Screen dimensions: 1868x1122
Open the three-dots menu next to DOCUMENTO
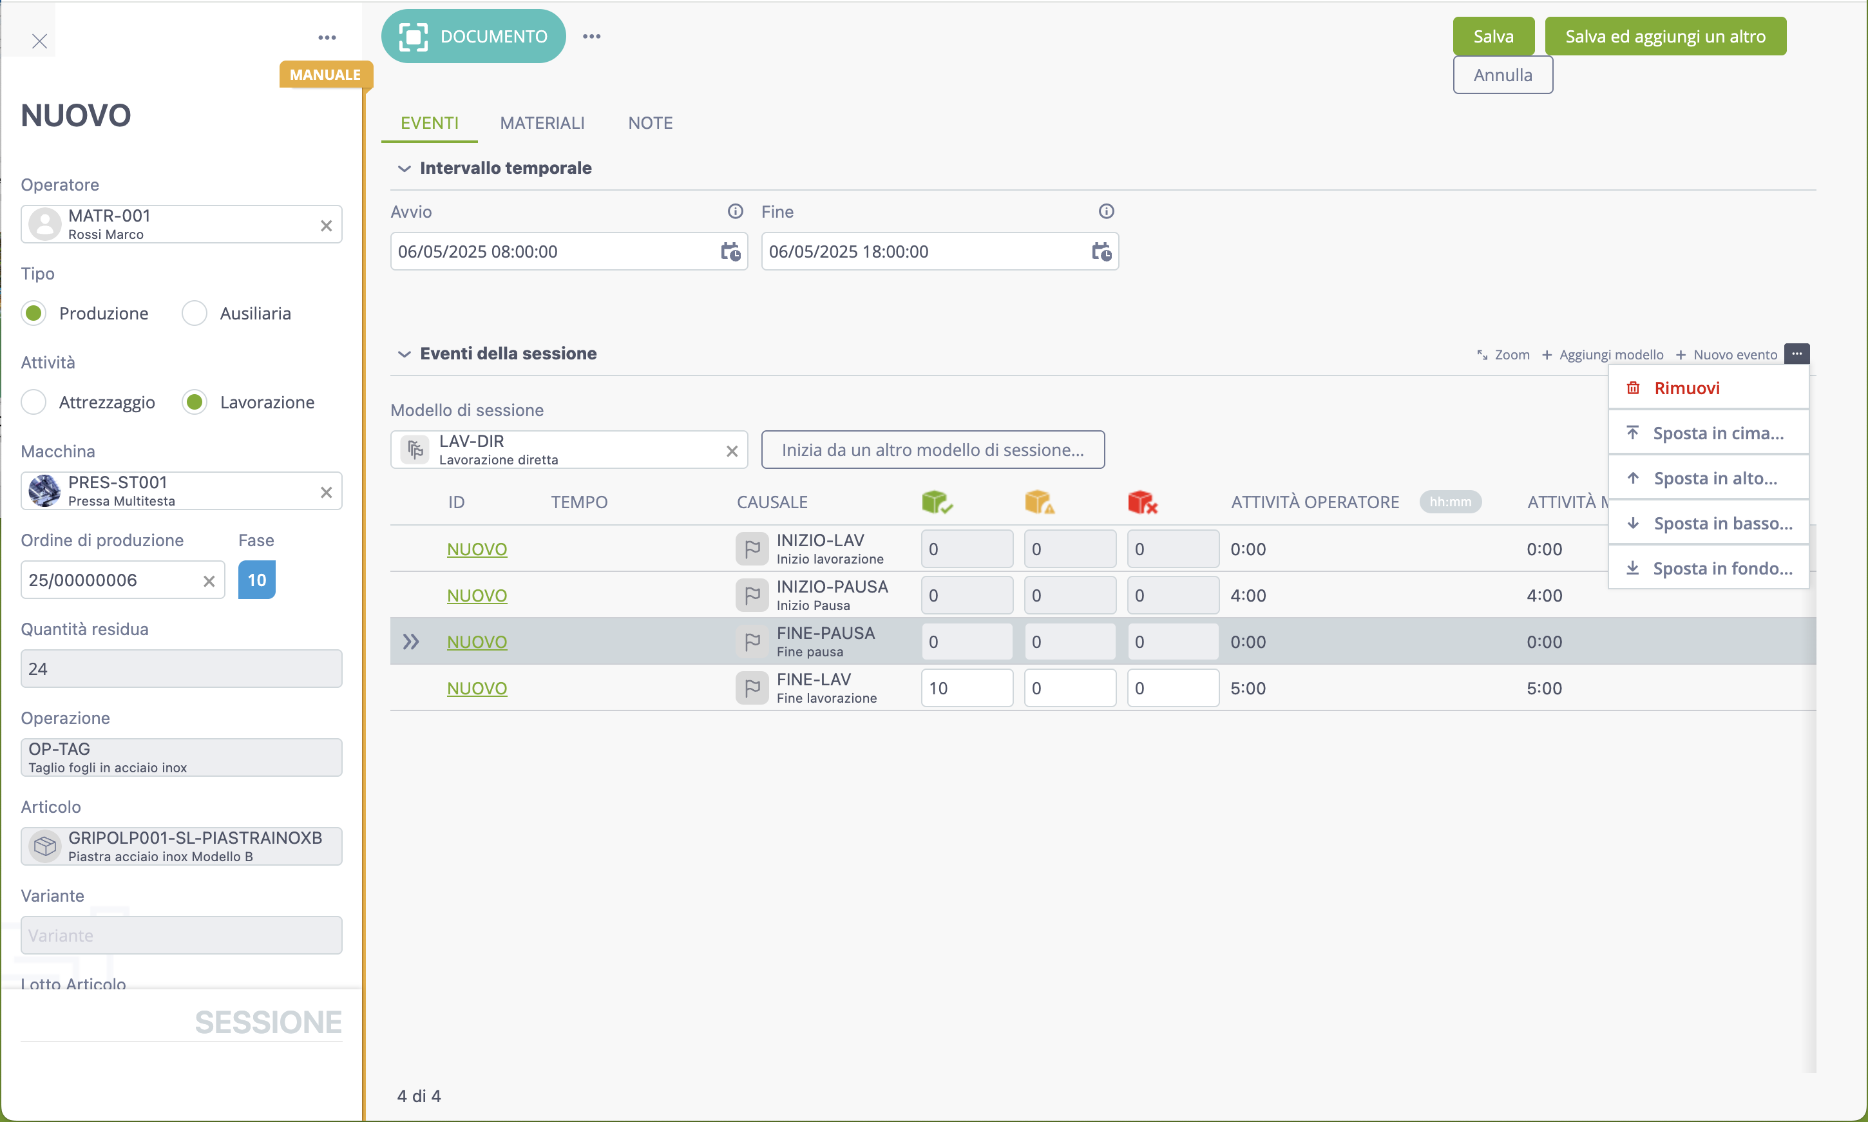(591, 36)
